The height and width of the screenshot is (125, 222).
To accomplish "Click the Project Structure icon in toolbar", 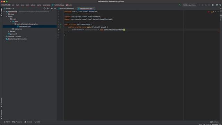I will [217, 5].
